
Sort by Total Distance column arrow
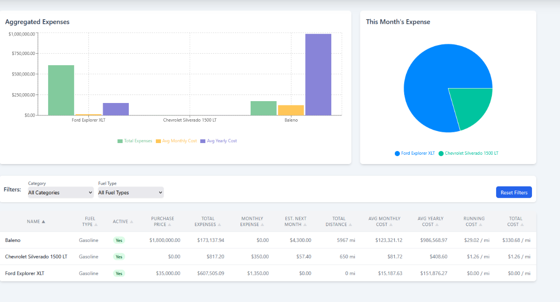coord(350,225)
